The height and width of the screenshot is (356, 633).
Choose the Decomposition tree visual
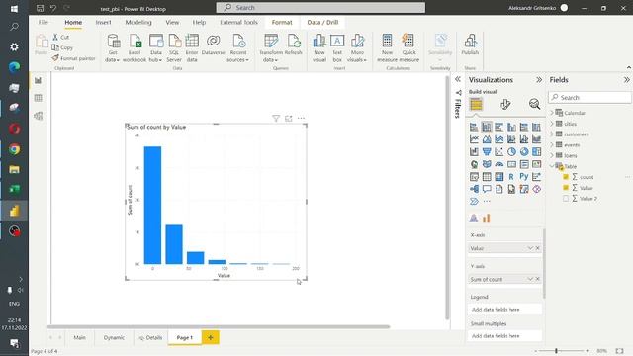474,189
